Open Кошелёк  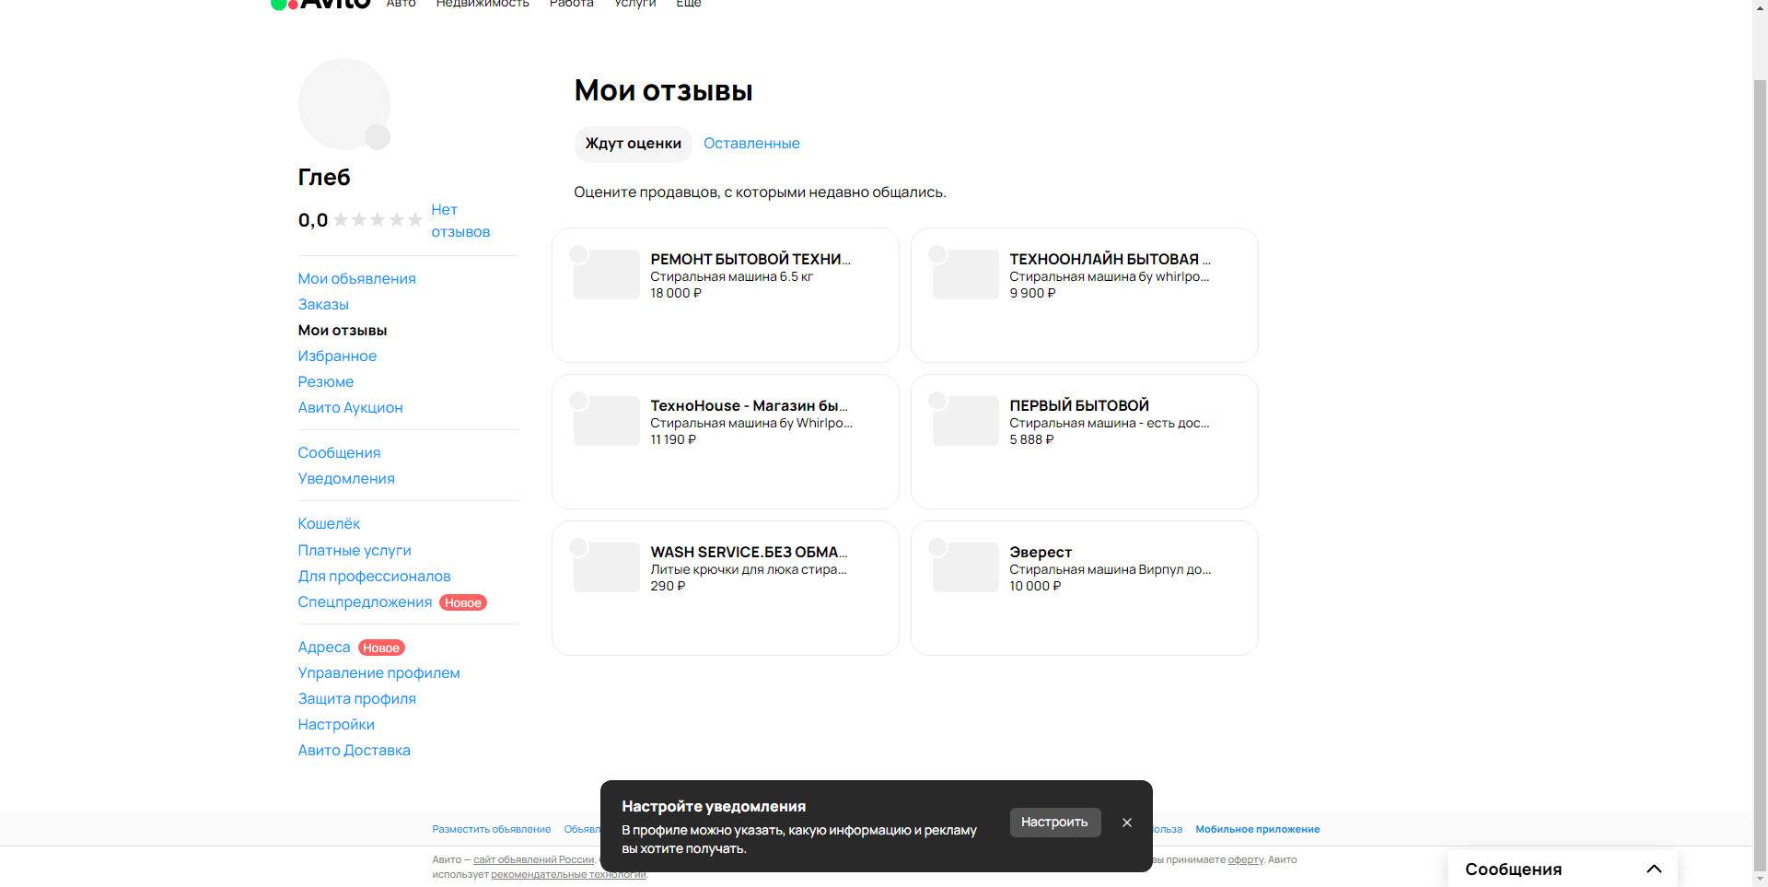click(329, 524)
